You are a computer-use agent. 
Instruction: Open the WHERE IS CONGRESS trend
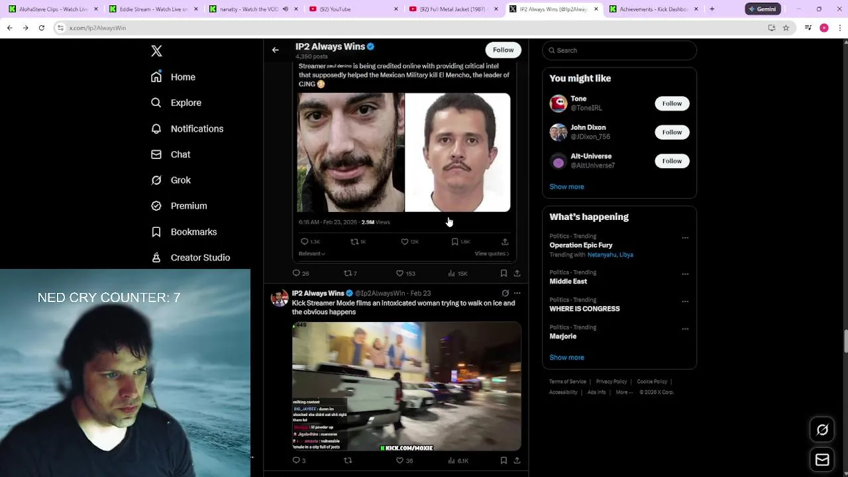coord(584,309)
